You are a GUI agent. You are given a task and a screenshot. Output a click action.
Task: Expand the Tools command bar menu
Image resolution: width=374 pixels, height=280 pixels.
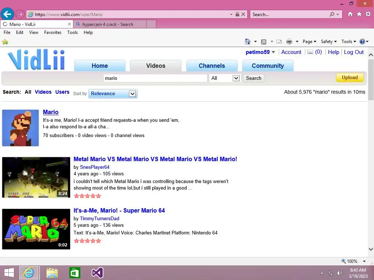pos(348,42)
